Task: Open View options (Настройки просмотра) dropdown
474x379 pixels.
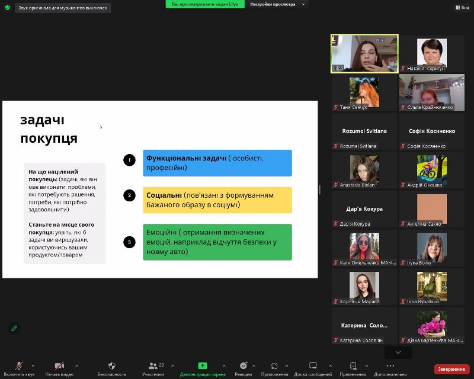Action: [x=277, y=4]
